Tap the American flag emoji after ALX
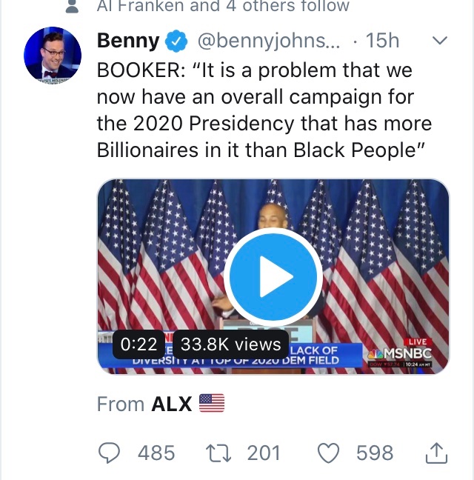 point(211,404)
